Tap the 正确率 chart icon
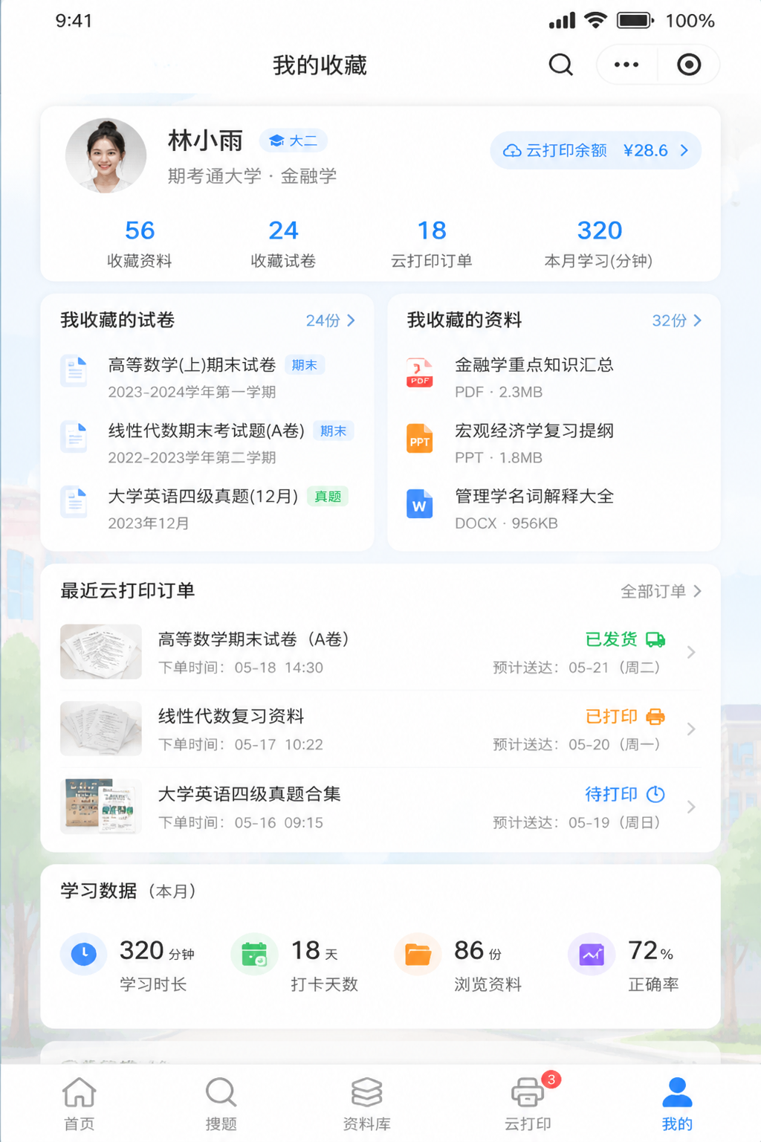The width and height of the screenshot is (761, 1142). [x=592, y=954]
